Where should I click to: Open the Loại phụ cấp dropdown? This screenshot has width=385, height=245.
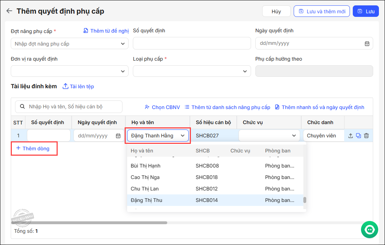tap(245, 71)
